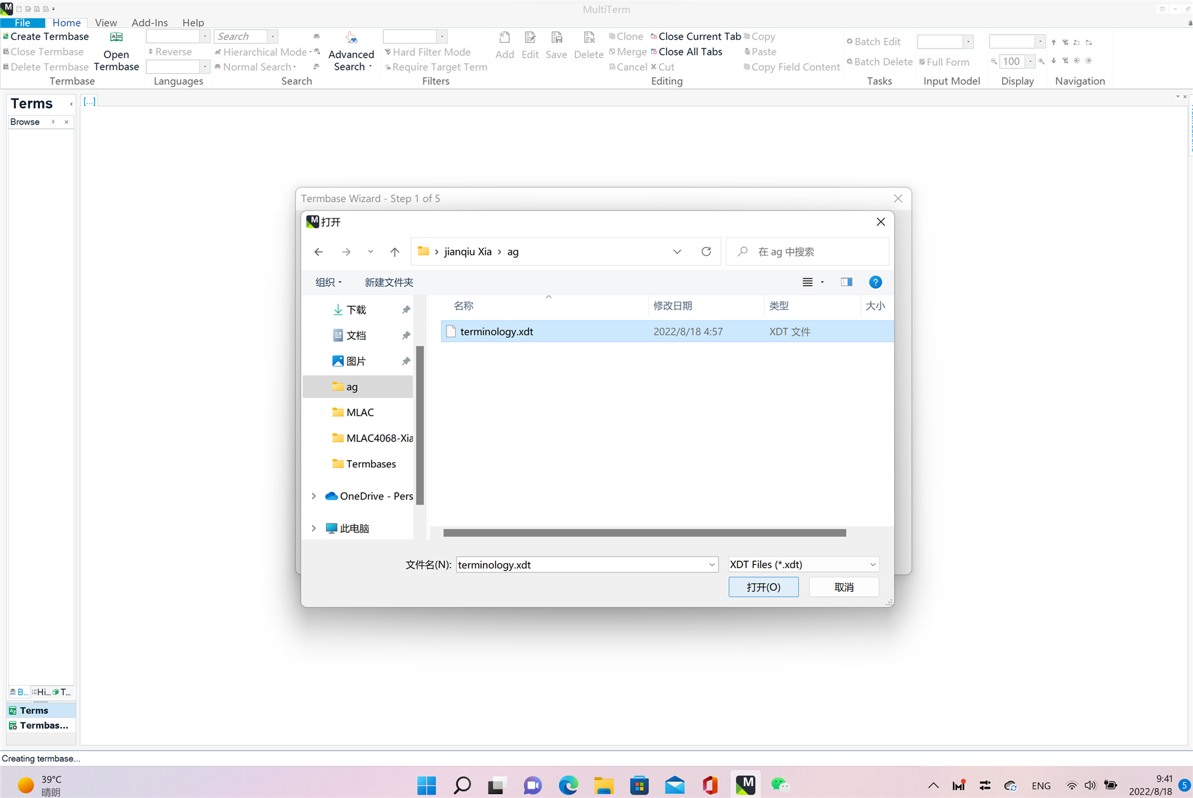Click Close All Tabs in ribbon
This screenshot has height=798, width=1193.
pyautogui.click(x=686, y=52)
